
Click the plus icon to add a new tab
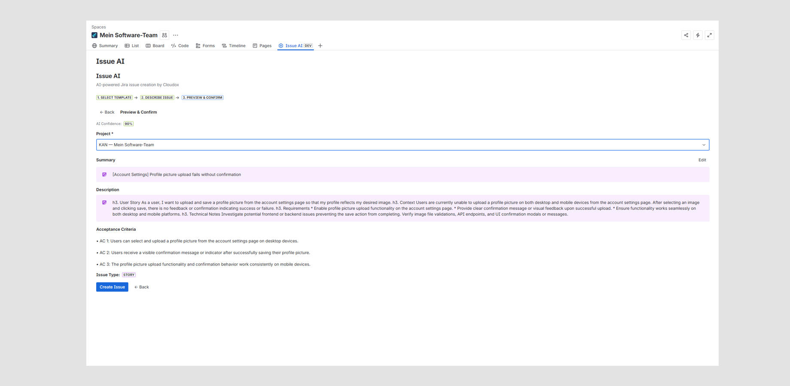click(x=320, y=45)
